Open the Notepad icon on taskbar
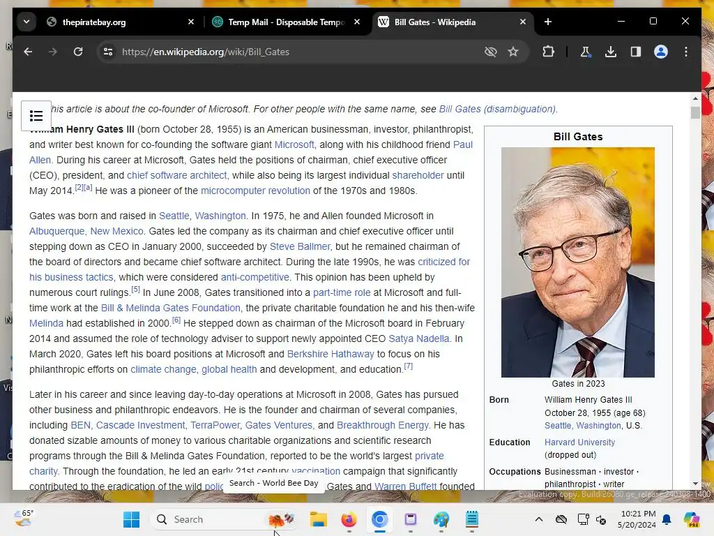 point(472,519)
